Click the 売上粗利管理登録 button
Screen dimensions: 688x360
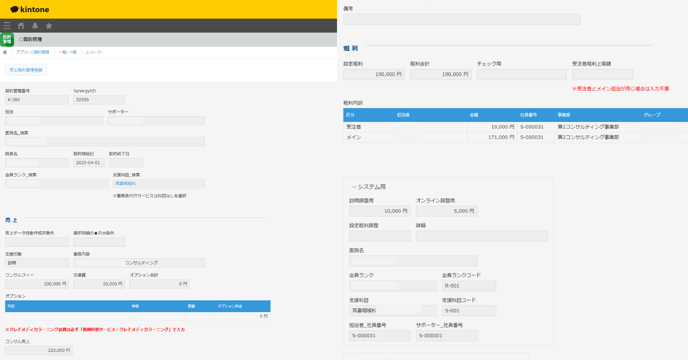[26, 70]
